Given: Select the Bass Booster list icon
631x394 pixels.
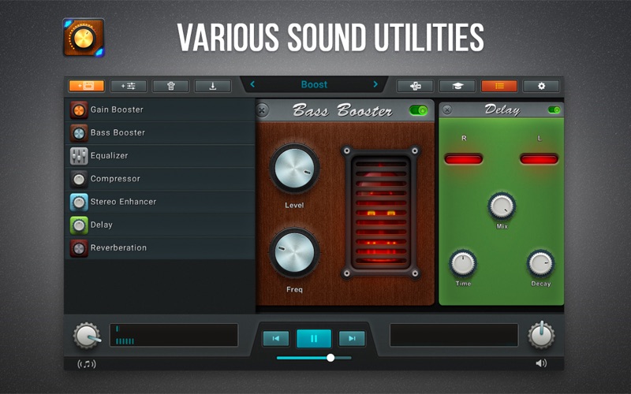Looking at the screenshot, I should [79, 133].
